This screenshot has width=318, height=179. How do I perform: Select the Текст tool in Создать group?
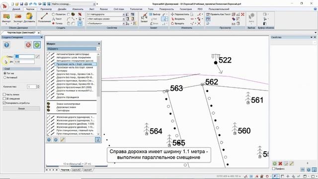[57, 19]
